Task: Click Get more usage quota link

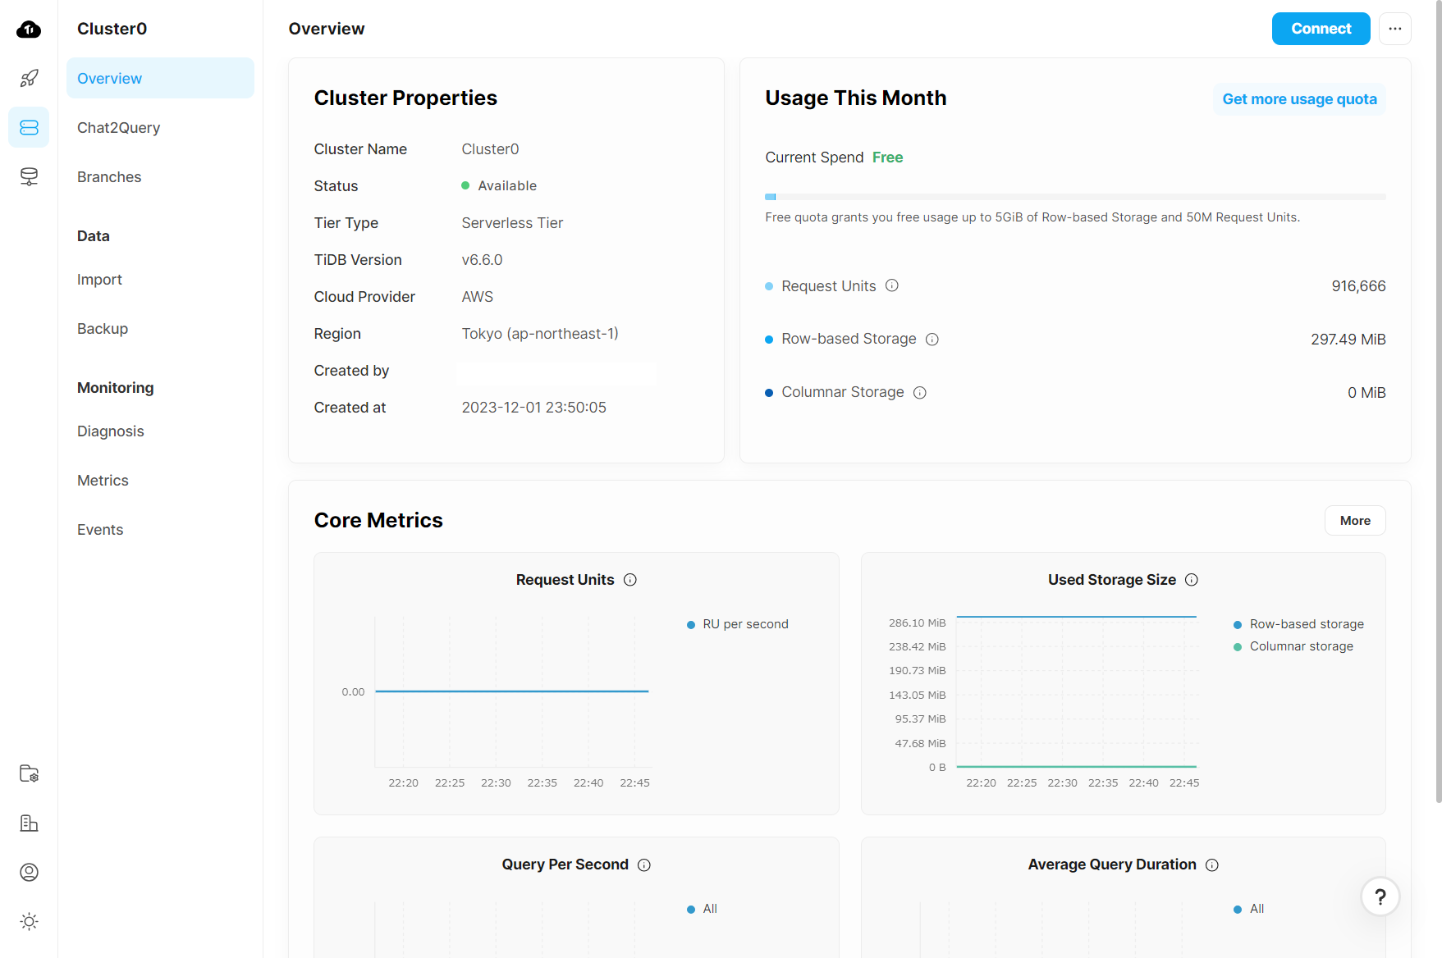Action: (x=1299, y=99)
